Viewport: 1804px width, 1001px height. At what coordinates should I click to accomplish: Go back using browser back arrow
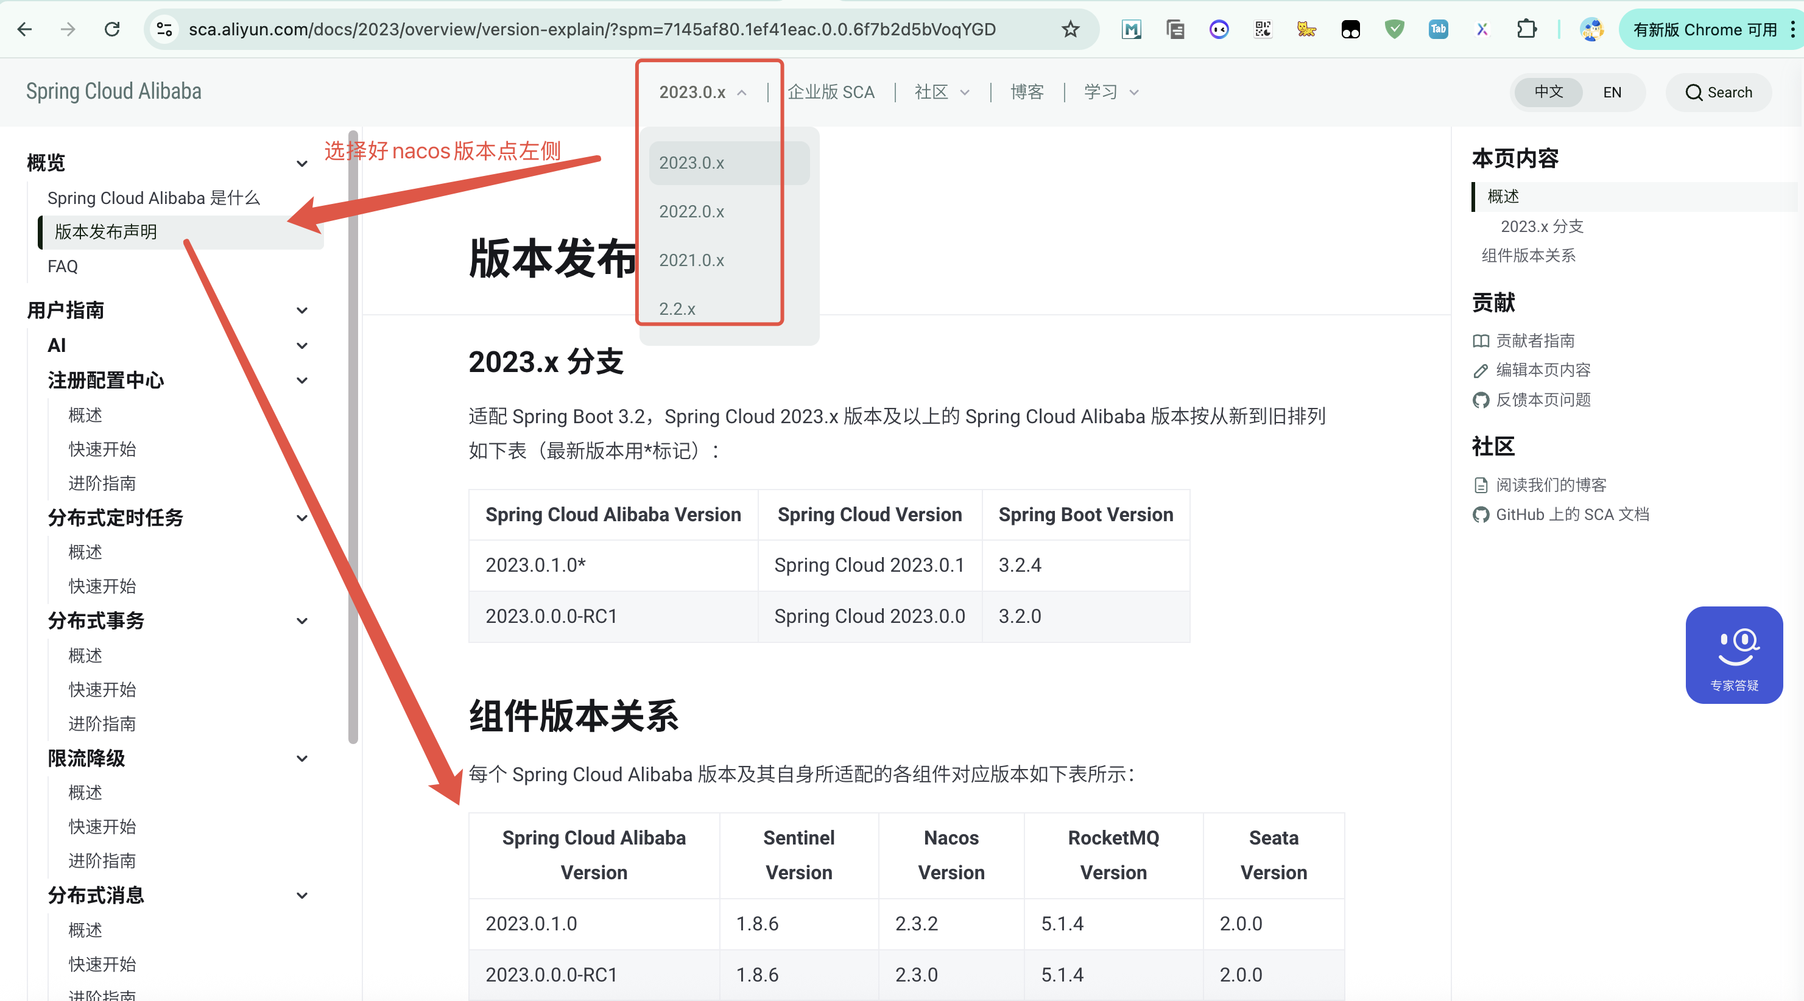24,29
